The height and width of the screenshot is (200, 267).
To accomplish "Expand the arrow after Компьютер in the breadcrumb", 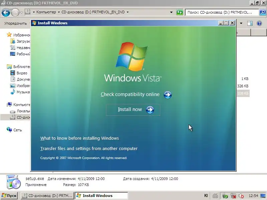I will click(59, 12).
